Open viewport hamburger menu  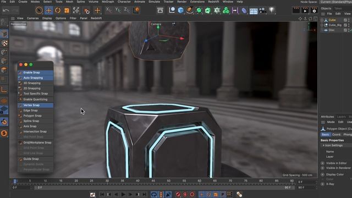13,18
